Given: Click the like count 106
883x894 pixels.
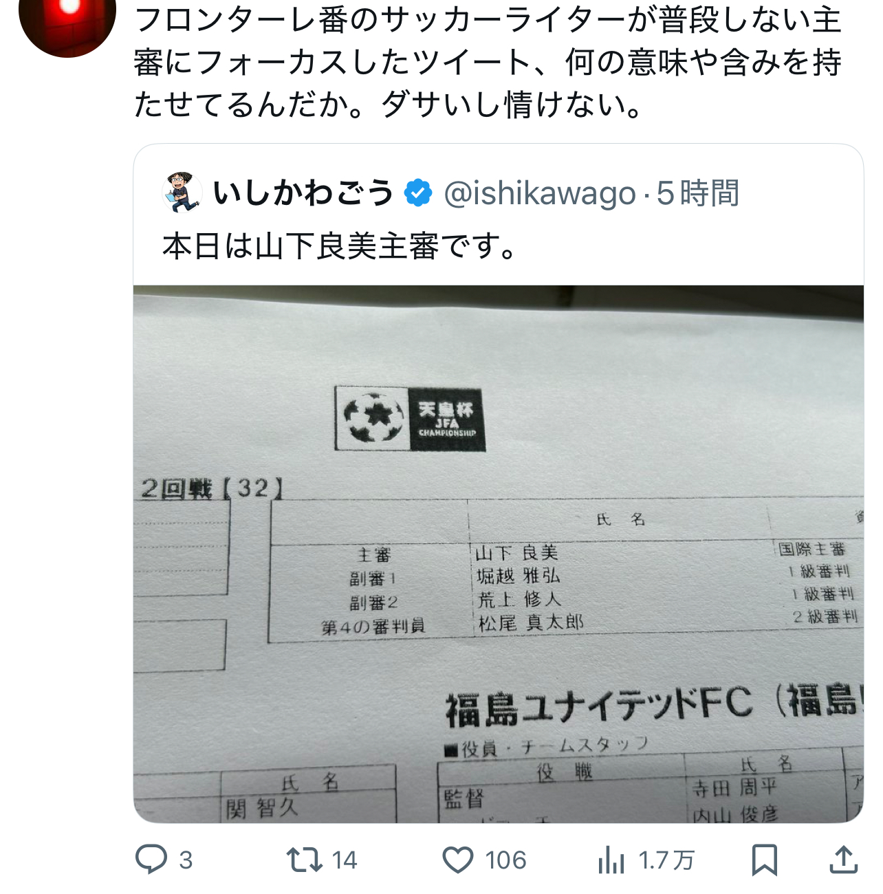Looking at the screenshot, I should (x=505, y=860).
